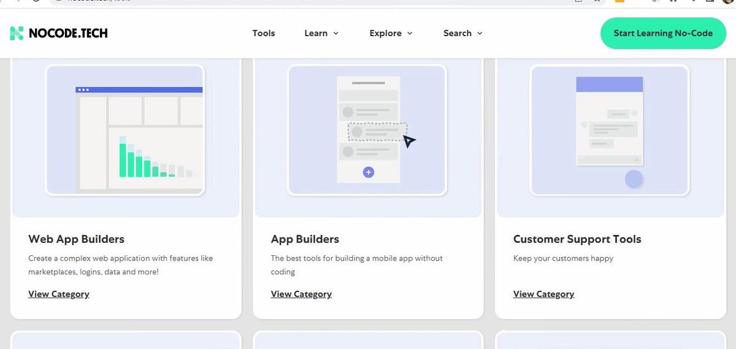Open the App Builders illustration
The height and width of the screenshot is (349, 736).
click(367, 130)
